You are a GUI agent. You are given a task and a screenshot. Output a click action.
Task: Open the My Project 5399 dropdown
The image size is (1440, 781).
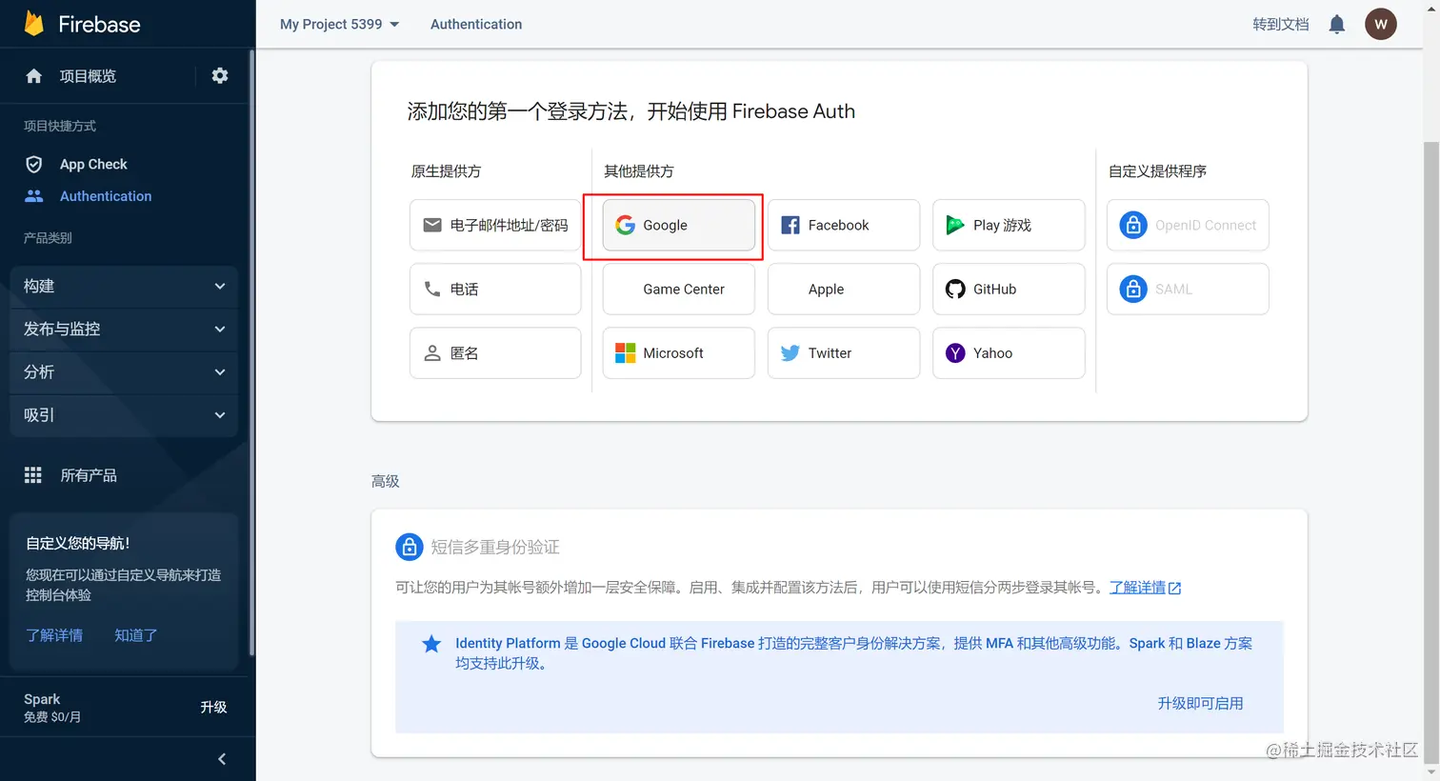coord(340,25)
